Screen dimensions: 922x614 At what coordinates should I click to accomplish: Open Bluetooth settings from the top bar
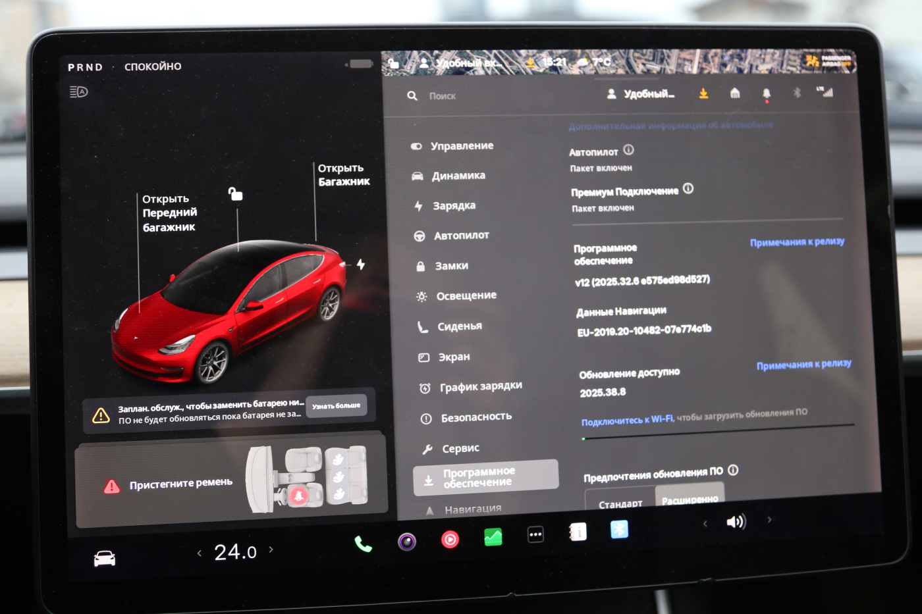tap(796, 93)
